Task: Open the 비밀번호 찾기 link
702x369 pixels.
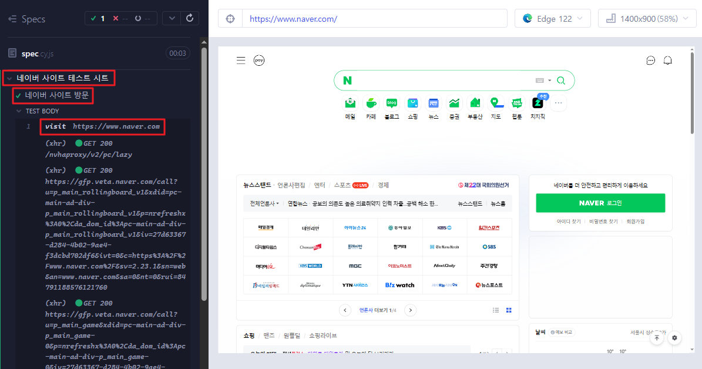Action: coord(603,222)
